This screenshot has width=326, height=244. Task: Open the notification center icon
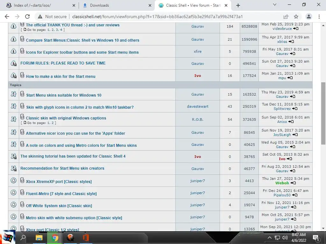click(x=316, y=238)
